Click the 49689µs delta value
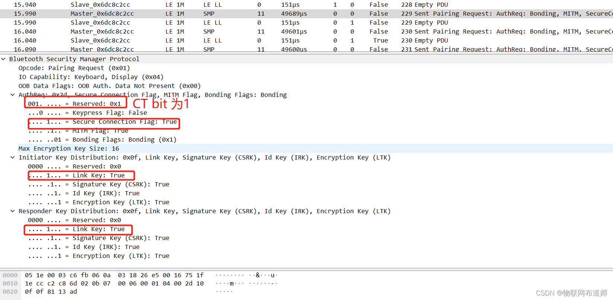 [294, 13]
